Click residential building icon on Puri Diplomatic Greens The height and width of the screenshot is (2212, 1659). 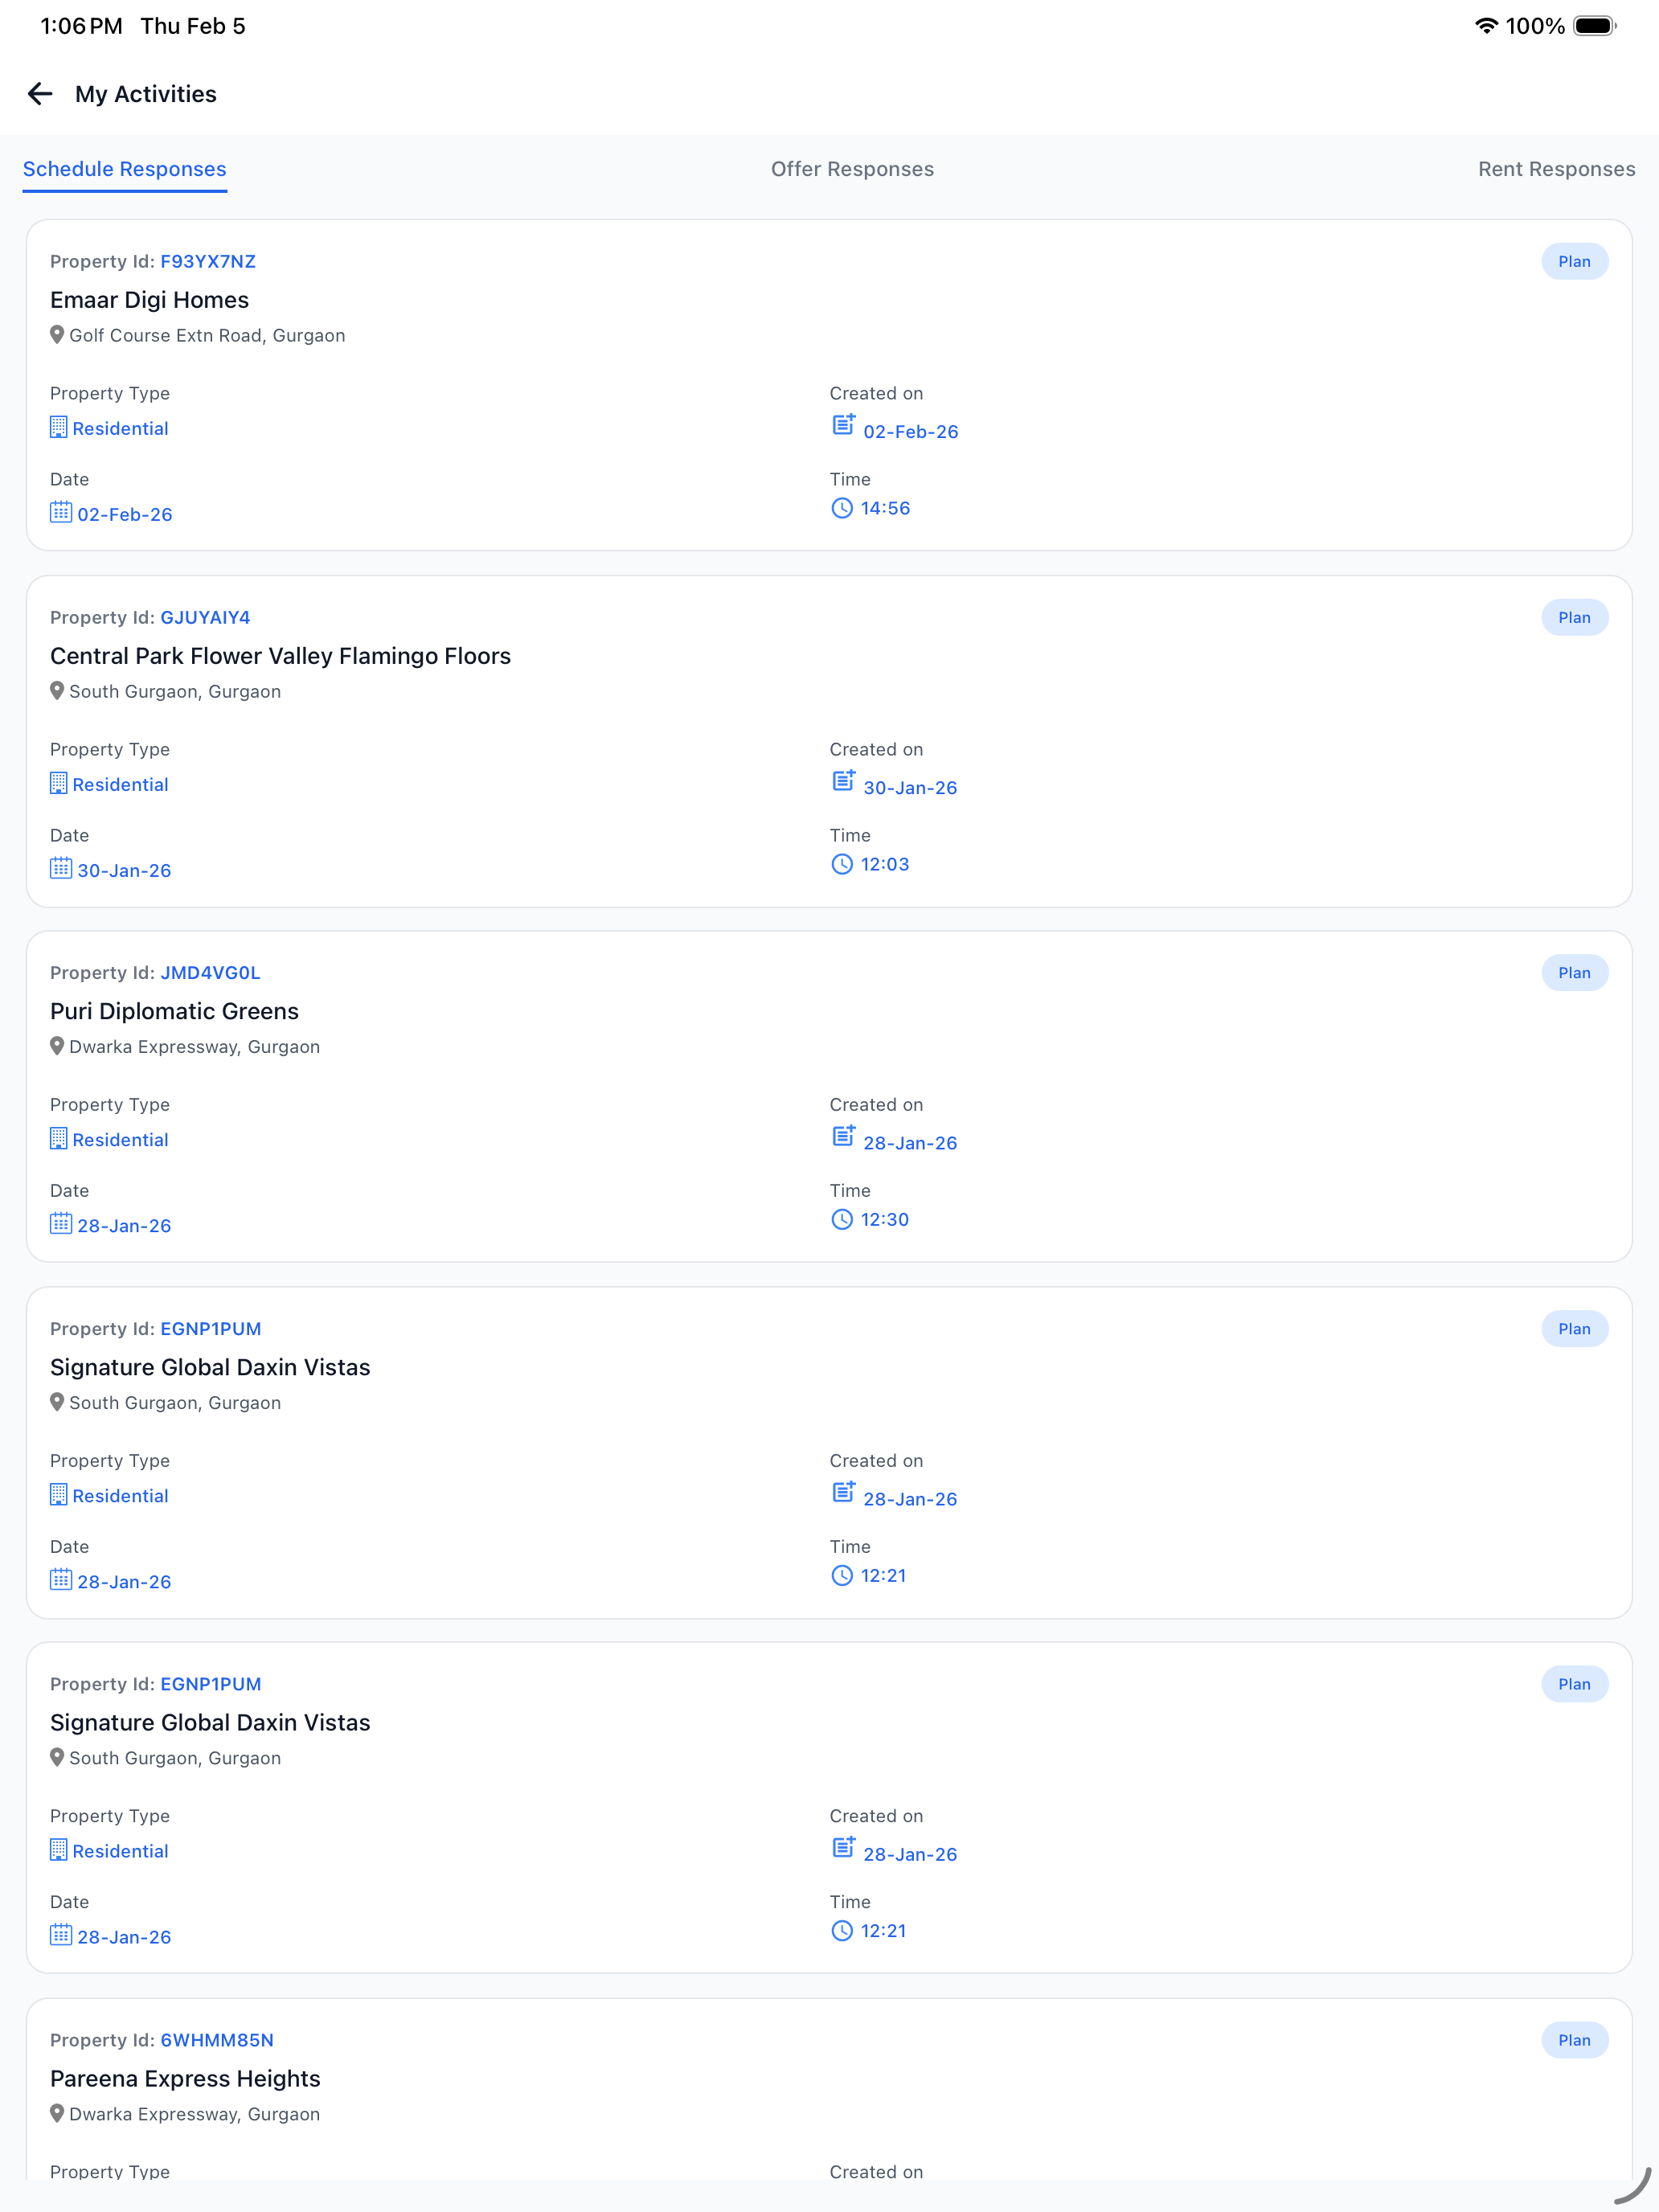pos(59,1139)
